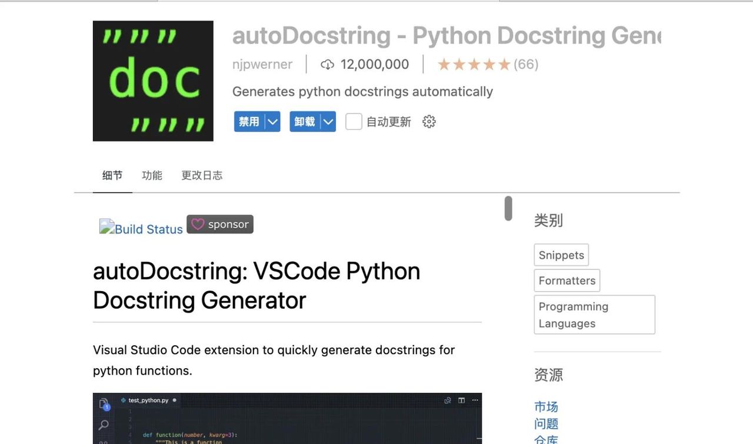This screenshot has height=444, width=753.
Task: Enable the 自动更新 checkbox
Action: click(353, 122)
